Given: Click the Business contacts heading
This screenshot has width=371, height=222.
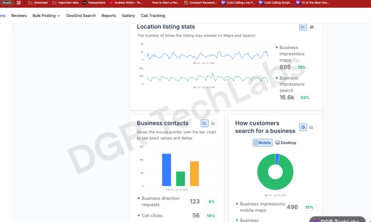Looking at the screenshot, I should [163, 123].
